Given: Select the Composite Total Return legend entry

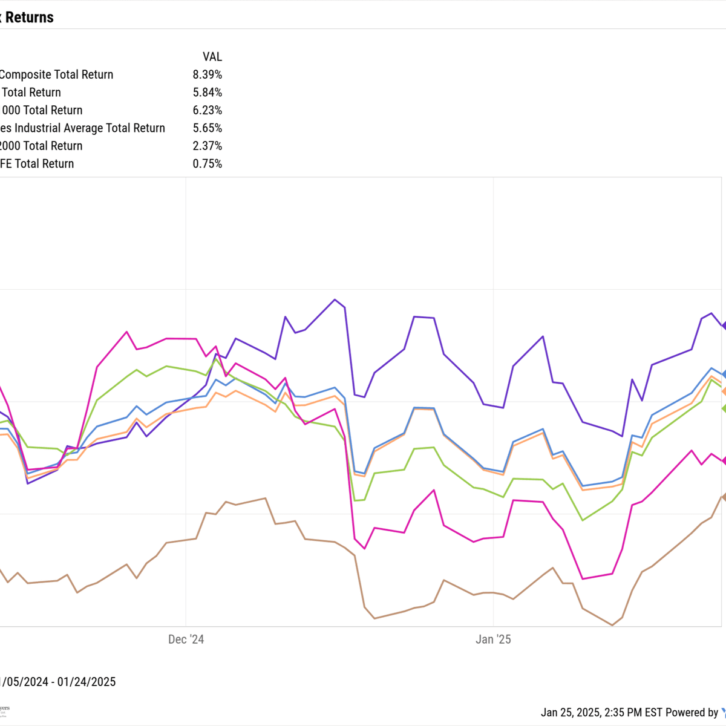Looking at the screenshot, I should 56,74.
